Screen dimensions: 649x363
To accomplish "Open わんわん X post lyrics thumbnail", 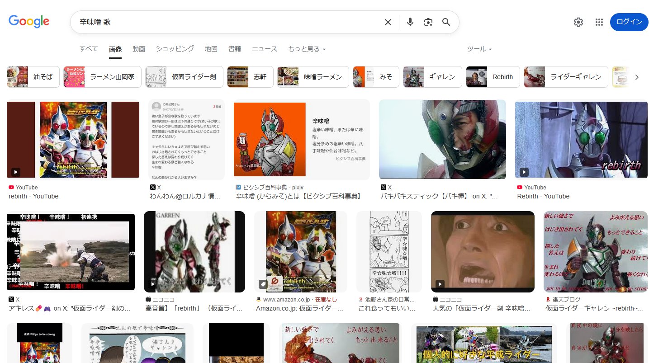I will 186,140.
